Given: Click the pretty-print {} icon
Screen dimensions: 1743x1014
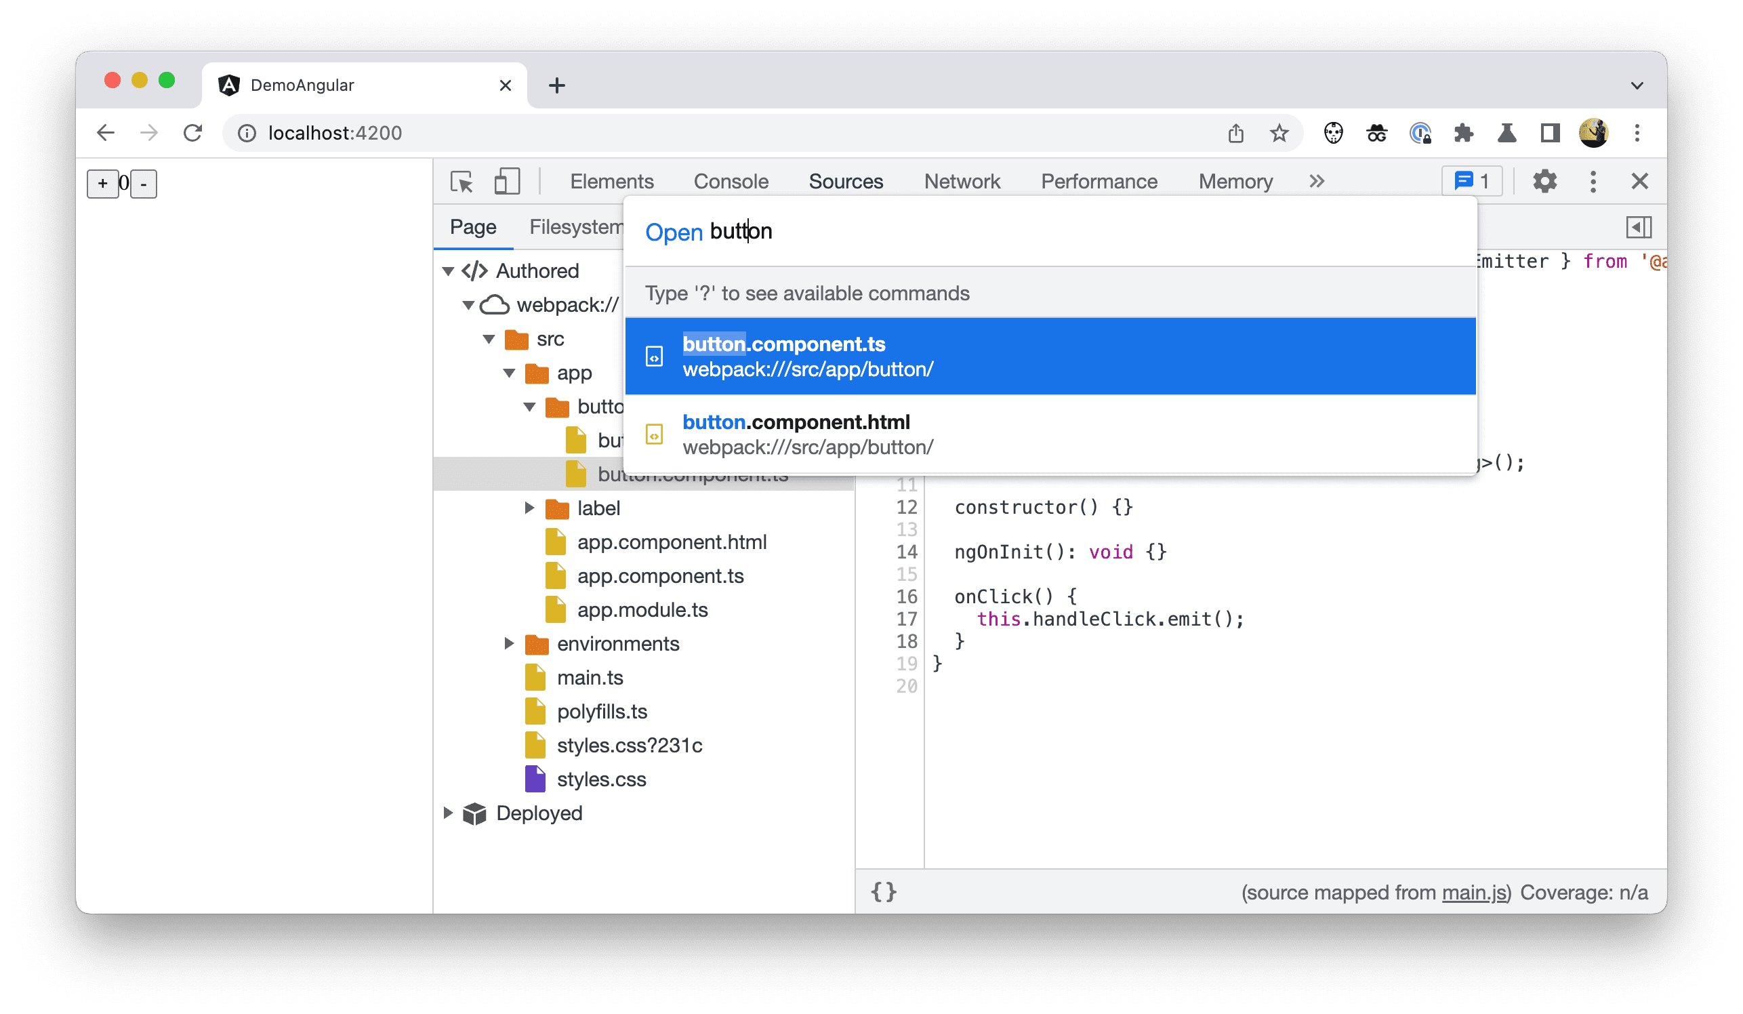Looking at the screenshot, I should pyautogui.click(x=885, y=892).
